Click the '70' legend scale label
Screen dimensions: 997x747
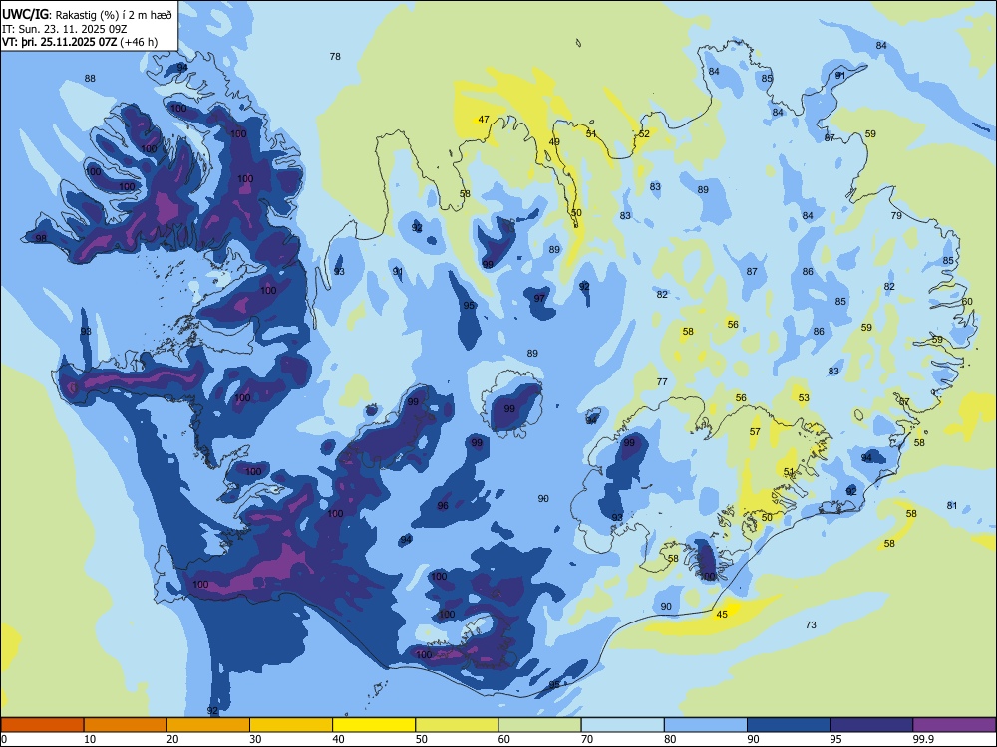587,739
